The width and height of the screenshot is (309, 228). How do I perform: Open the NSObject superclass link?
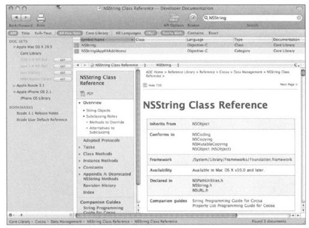pyautogui.click(x=200, y=124)
